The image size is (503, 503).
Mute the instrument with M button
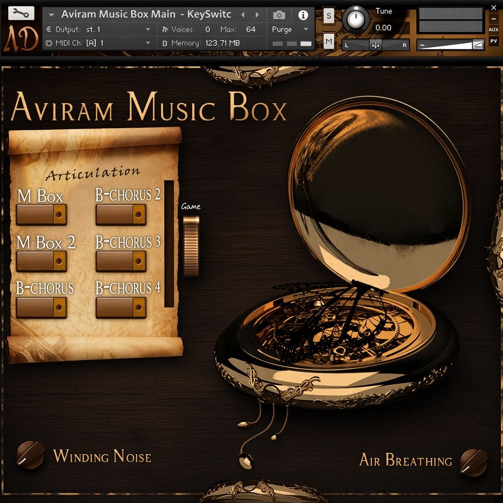coord(329,41)
